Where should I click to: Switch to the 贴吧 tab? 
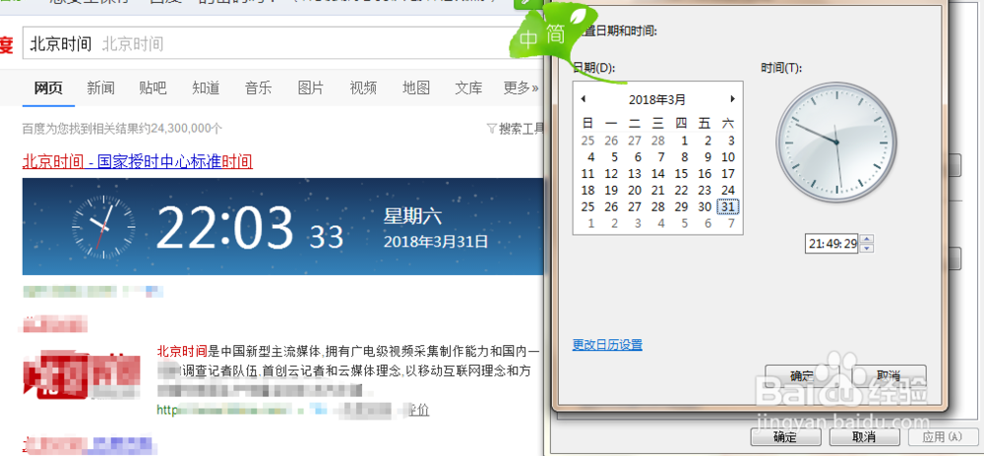[x=154, y=87]
